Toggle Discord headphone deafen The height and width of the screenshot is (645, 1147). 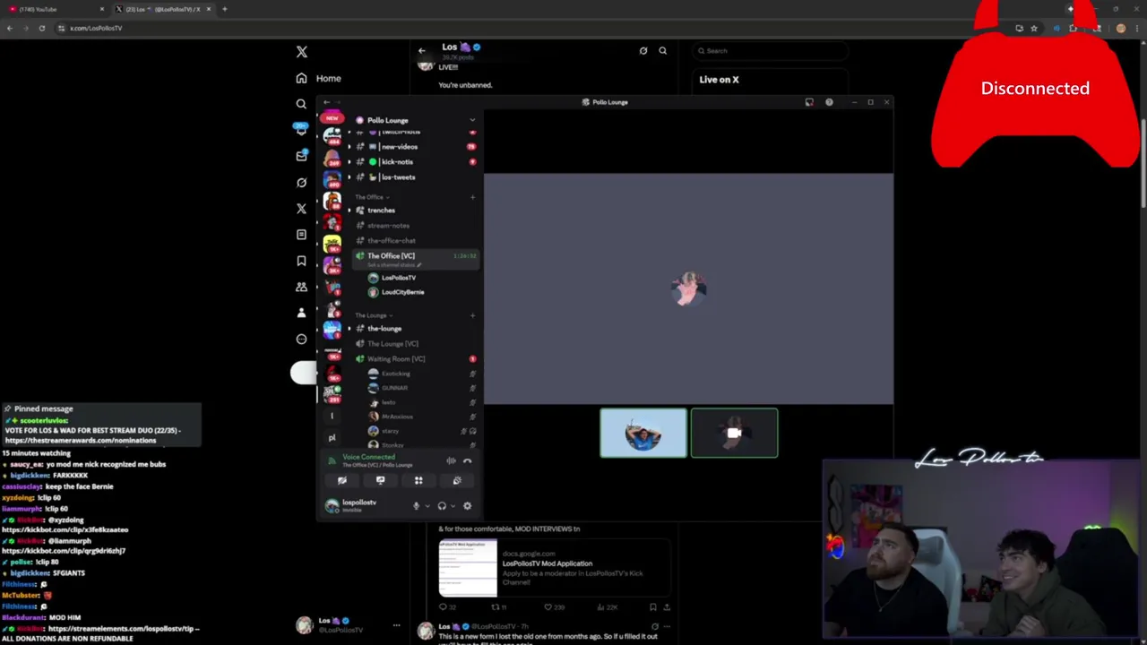[442, 506]
